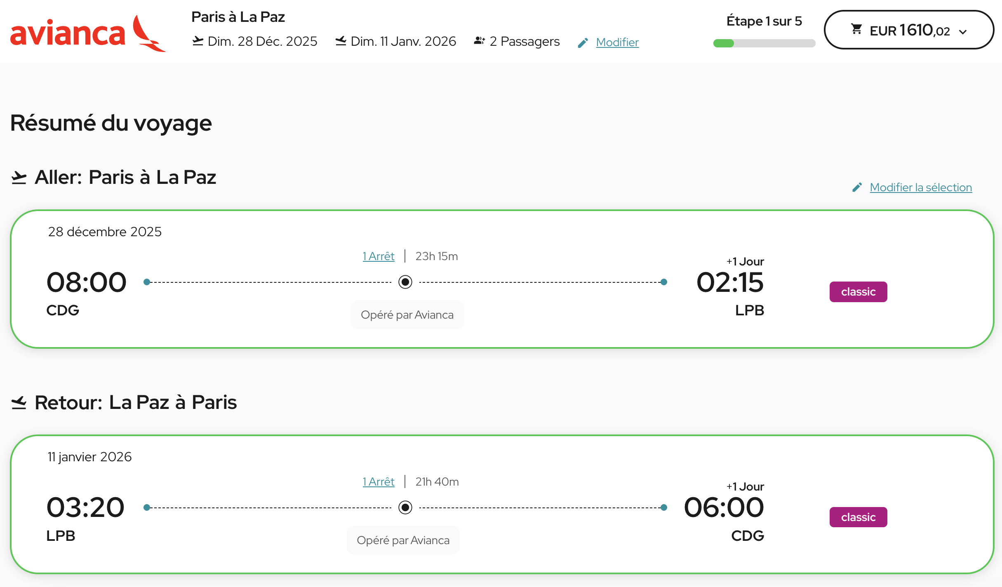The image size is (1002, 587).
Task: Click the departure plane icon in header
Action: tap(198, 41)
